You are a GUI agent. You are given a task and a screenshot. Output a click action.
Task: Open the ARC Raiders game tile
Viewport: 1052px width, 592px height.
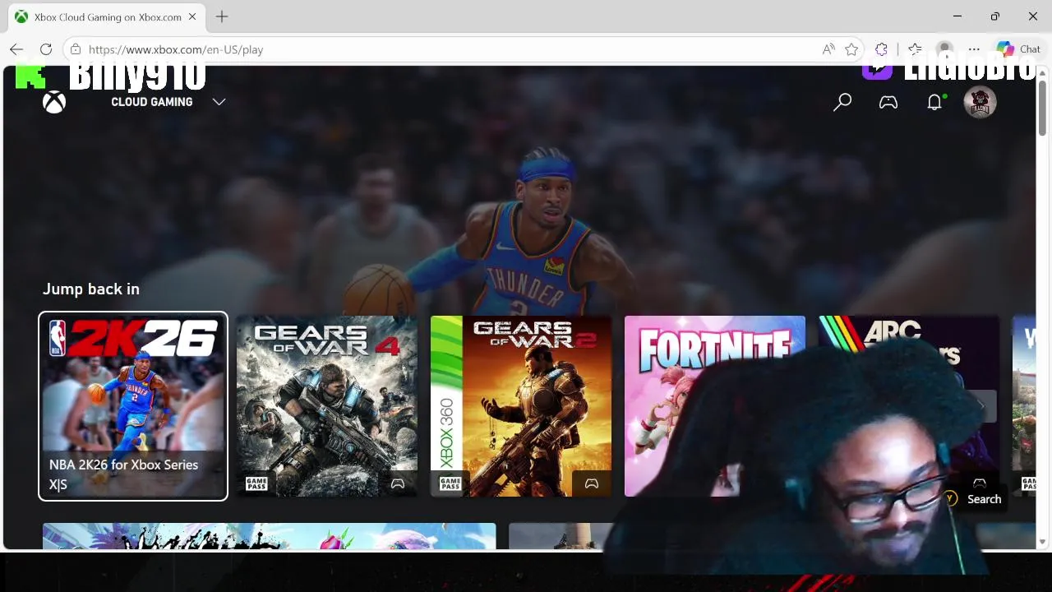coord(909,406)
